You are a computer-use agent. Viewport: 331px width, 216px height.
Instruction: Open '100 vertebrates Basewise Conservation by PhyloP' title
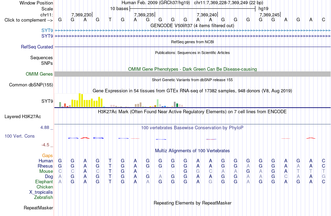pos(192,128)
